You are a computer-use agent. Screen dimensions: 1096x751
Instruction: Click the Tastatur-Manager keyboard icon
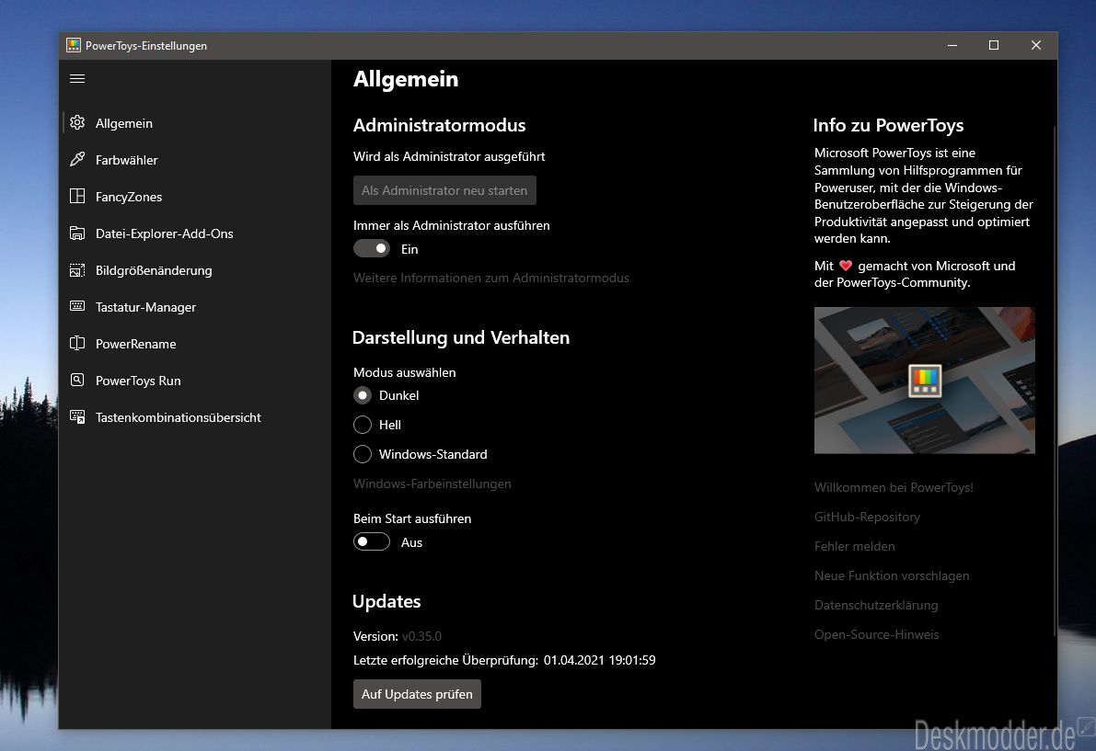(x=77, y=306)
